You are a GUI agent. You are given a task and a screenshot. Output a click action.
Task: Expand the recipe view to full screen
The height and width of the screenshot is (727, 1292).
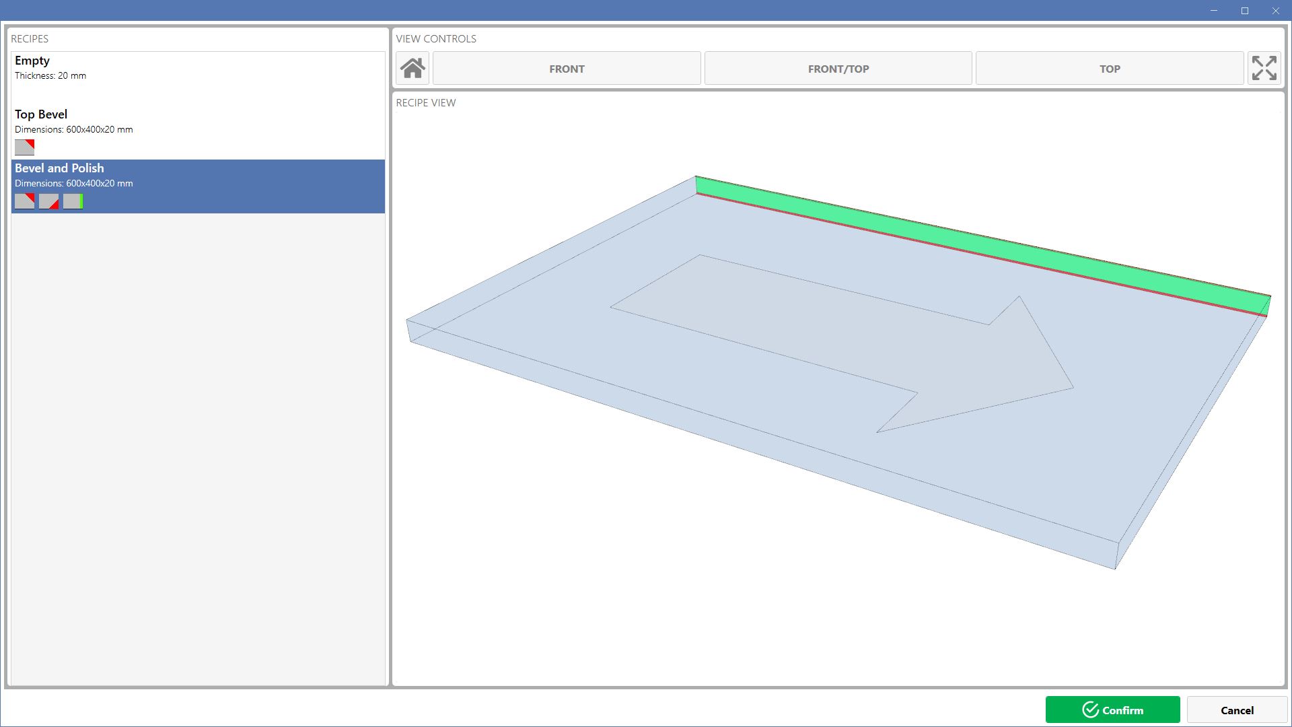click(1264, 68)
